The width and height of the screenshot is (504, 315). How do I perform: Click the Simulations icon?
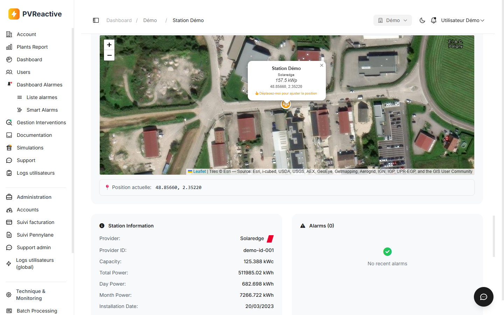coord(9,148)
